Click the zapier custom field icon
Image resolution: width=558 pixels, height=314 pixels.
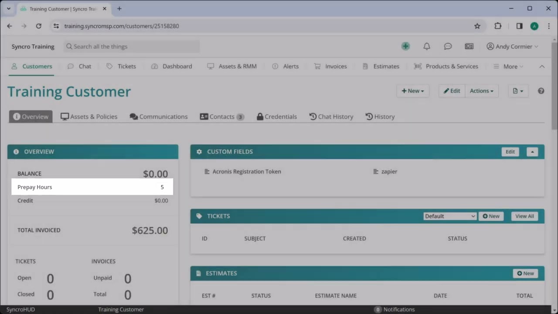tap(376, 171)
